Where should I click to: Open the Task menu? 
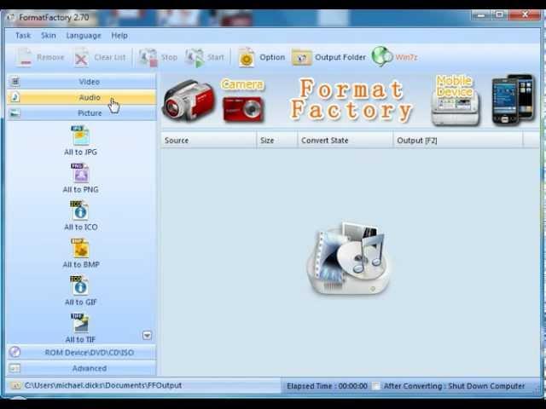23,36
